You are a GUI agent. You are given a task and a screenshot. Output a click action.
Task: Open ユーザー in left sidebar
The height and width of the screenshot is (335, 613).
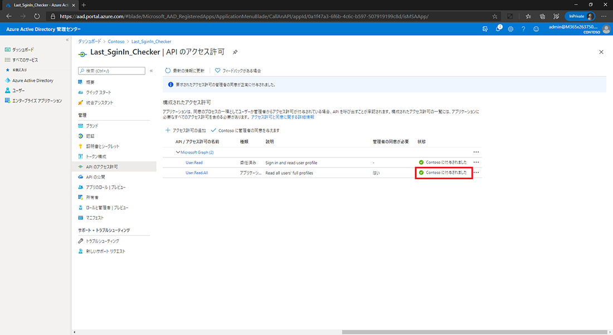pyautogui.click(x=14, y=91)
